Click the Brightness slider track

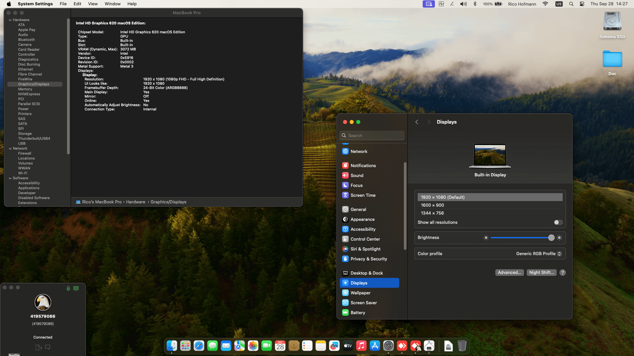[520, 238]
